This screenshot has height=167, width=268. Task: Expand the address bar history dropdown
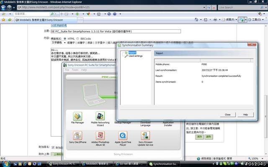pyautogui.click(x=204, y=8)
